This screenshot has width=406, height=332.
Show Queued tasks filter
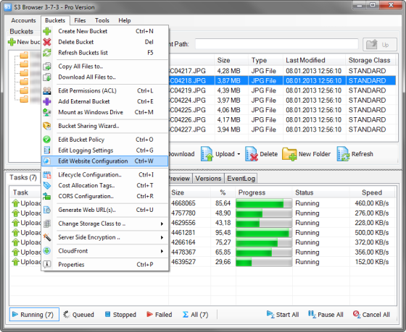point(79,315)
